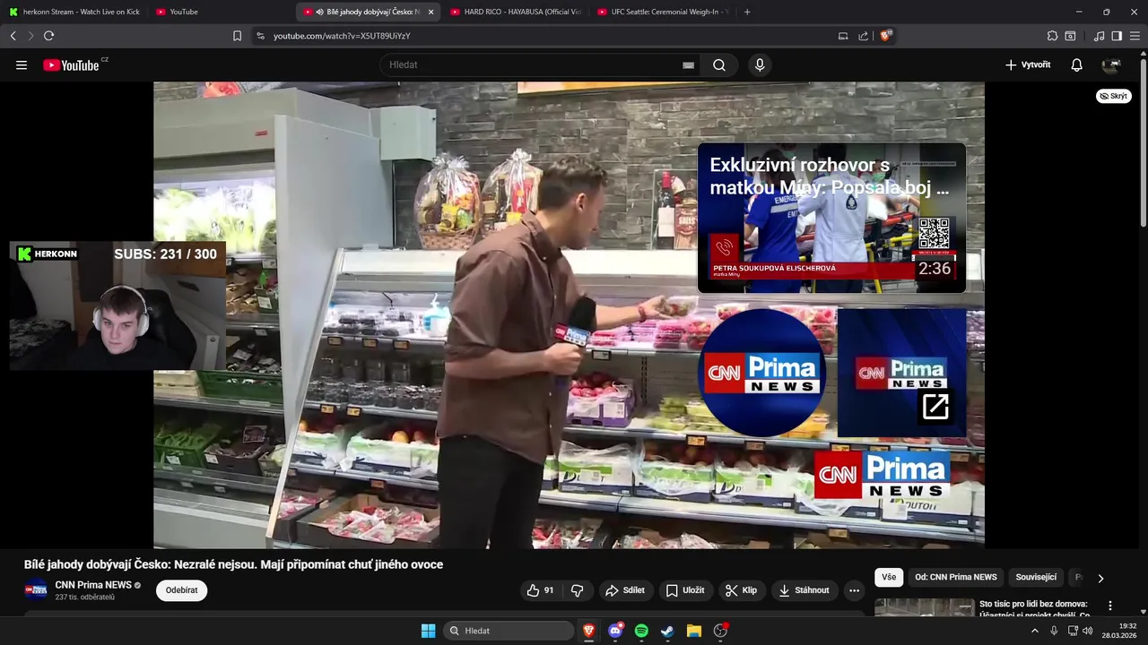Image resolution: width=1148 pixels, height=645 pixels.
Task: Switch to the herkonn Stream Kick tab
Action: (74, 12)
